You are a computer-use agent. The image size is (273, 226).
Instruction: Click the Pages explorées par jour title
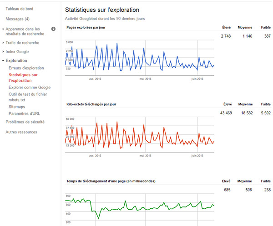pos(86,27)
